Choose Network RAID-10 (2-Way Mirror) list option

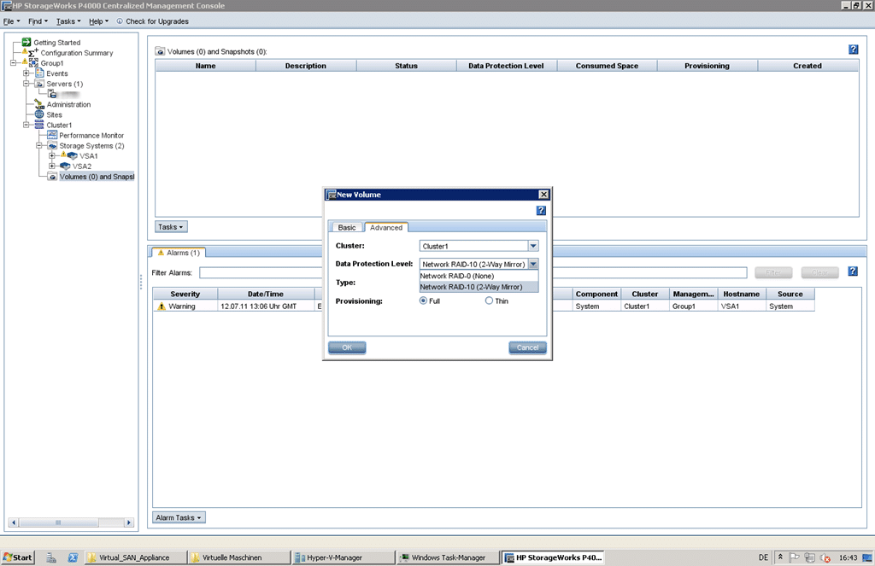point(479,287)
